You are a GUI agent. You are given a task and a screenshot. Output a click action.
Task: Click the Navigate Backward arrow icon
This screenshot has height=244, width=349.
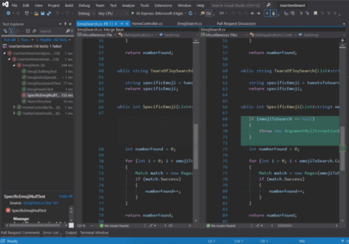click(252, 13)
